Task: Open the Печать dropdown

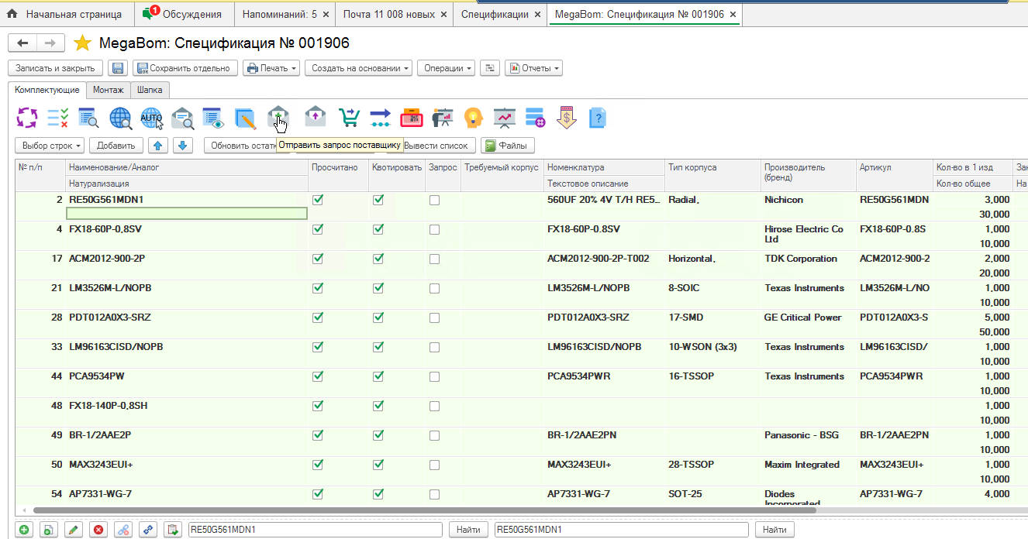Action: coord(271,68)
